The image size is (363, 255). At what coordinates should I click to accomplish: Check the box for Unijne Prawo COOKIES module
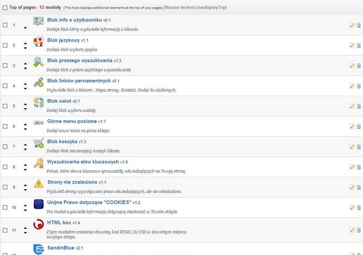(5, 208)
